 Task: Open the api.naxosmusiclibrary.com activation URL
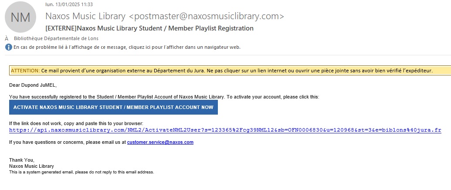click(x=225, y=130)
